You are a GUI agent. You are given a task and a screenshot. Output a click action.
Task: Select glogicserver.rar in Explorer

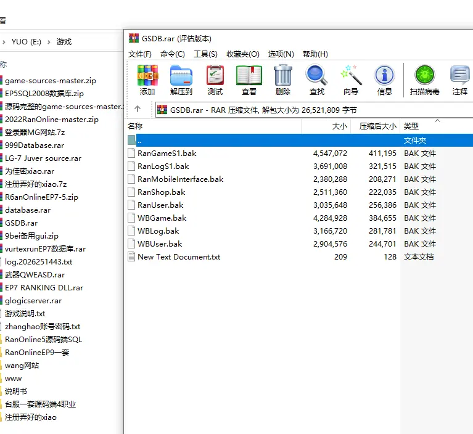pyautogui.click(x=33, y=301)
